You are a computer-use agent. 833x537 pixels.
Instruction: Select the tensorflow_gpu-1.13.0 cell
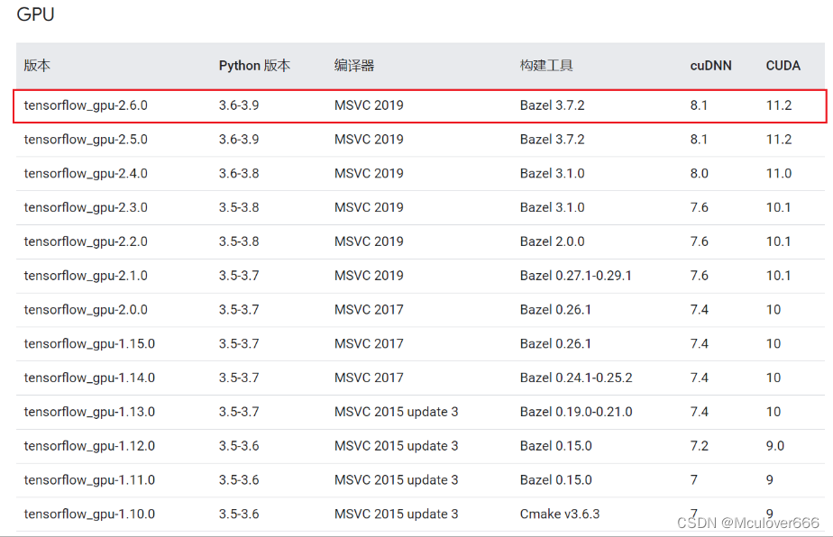[x=89, y=412]
